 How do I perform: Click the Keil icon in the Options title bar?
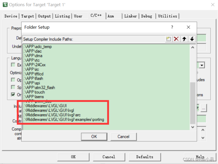(x=5, y=5)
